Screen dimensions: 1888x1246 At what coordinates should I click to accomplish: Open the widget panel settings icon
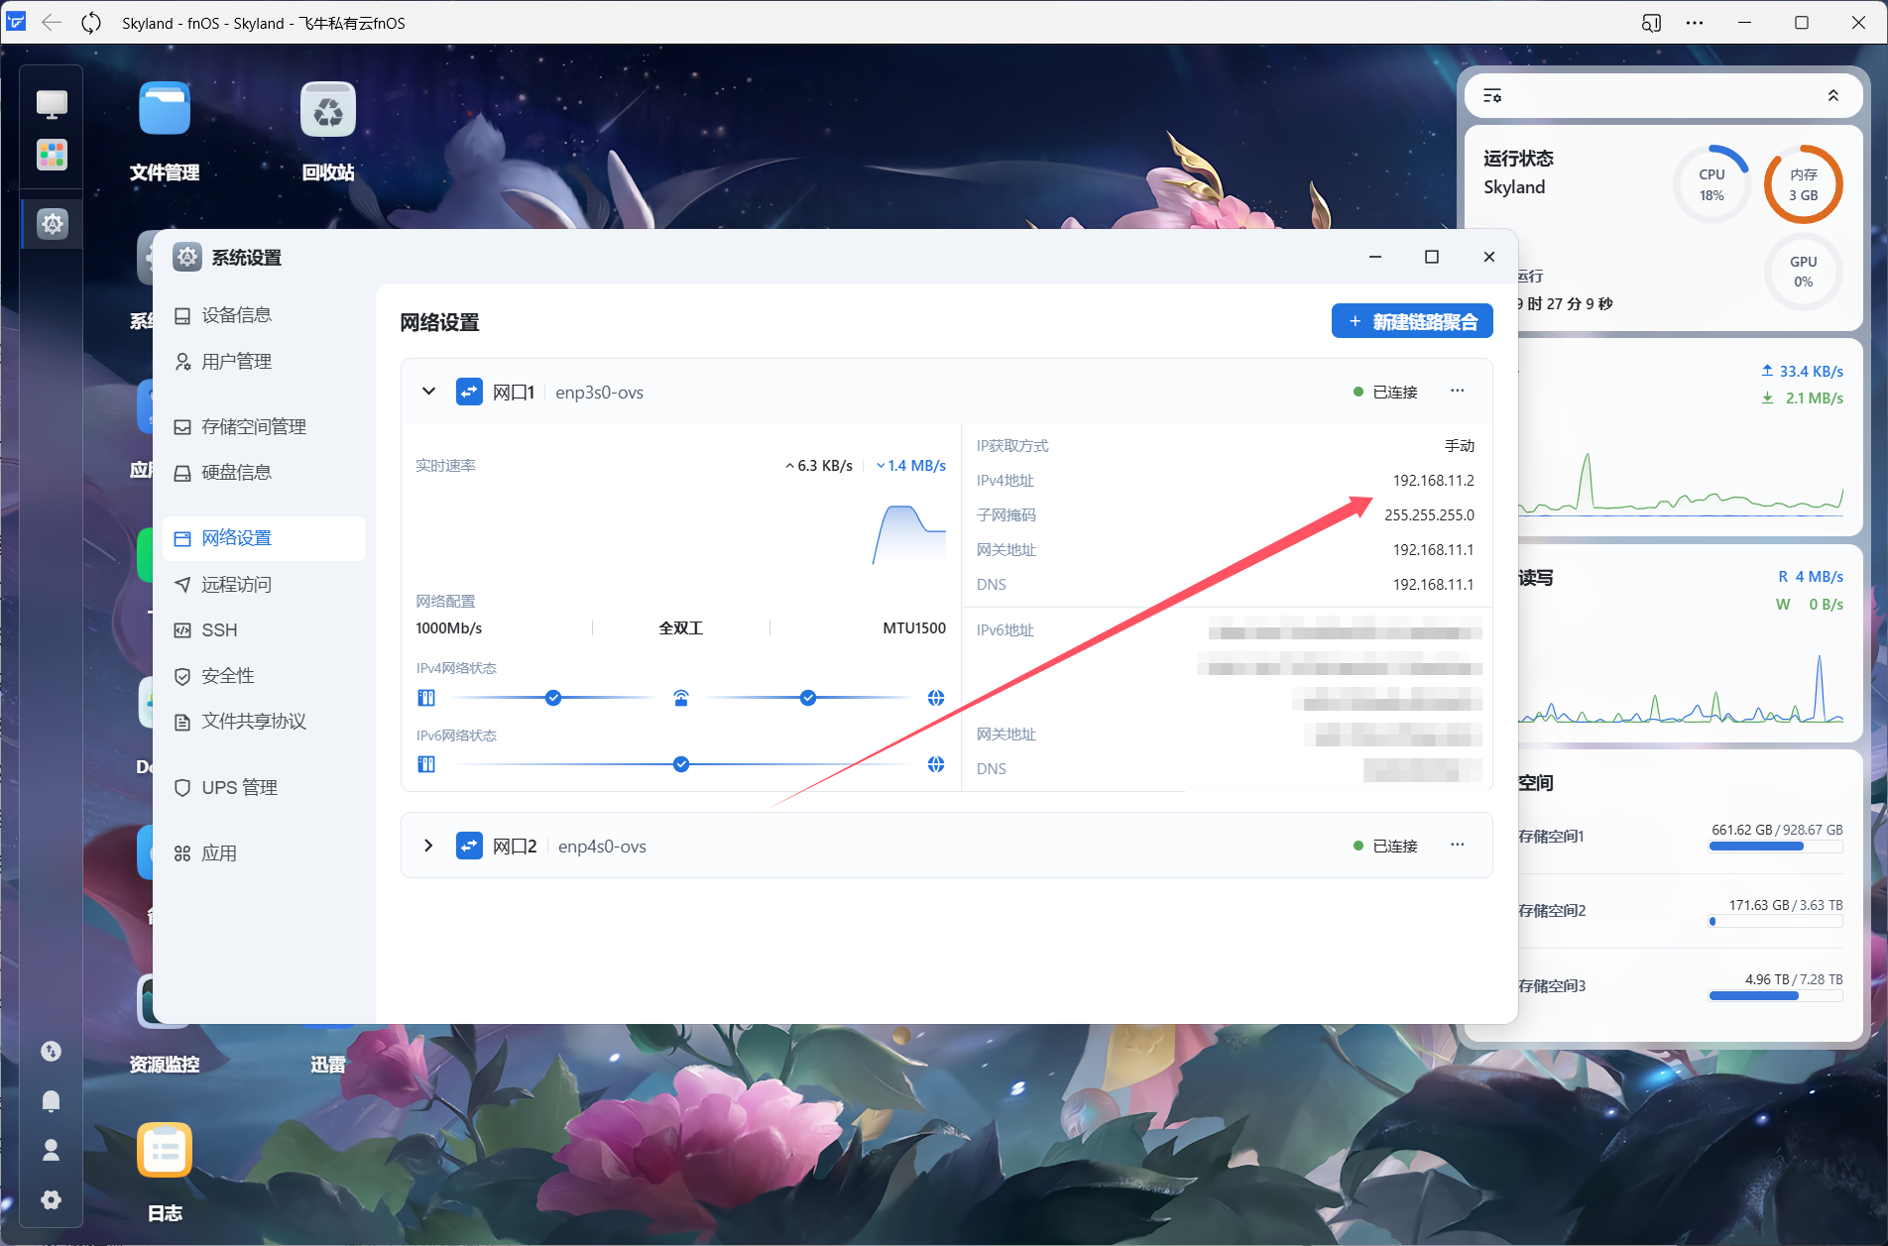(x=1492, y=96)
